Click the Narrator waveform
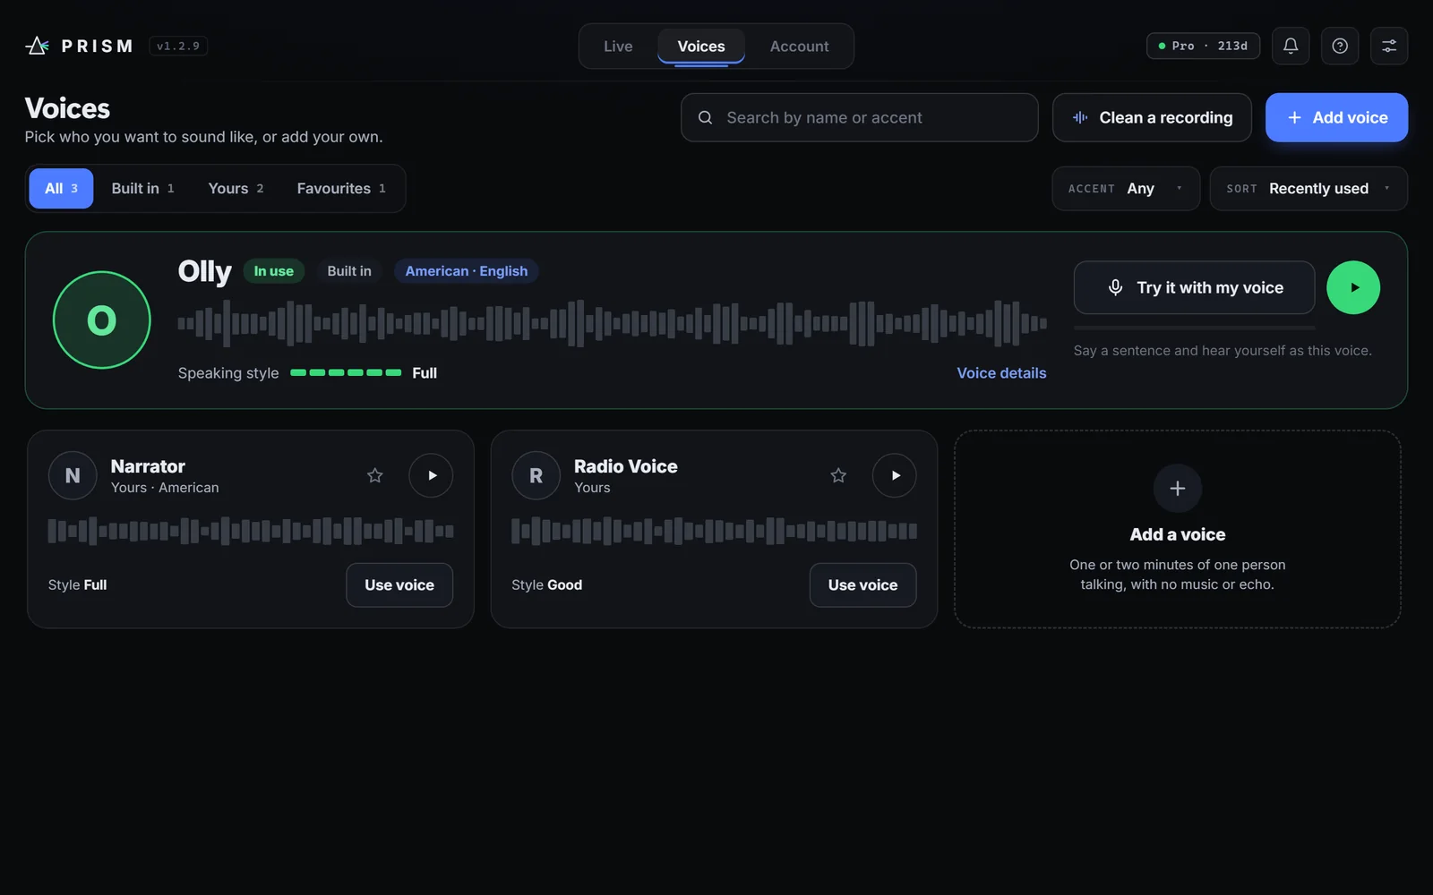This screenshot has width=1433, height=895. click(251, 531)
